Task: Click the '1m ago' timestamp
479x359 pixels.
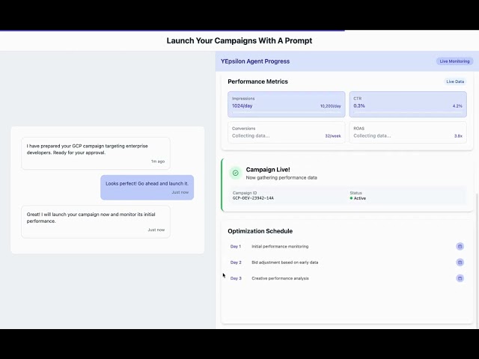Action: point(158,162)
